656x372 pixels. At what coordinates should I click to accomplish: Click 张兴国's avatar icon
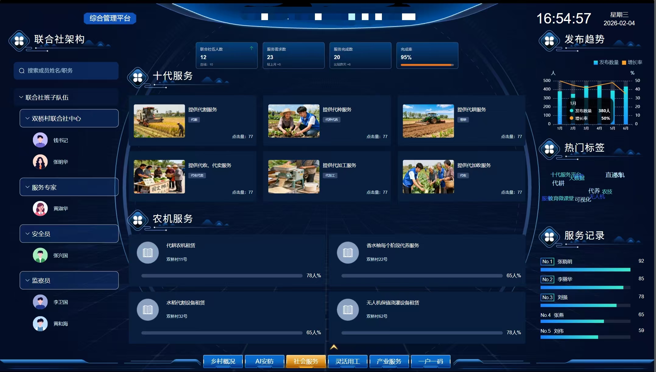point(40,255)
